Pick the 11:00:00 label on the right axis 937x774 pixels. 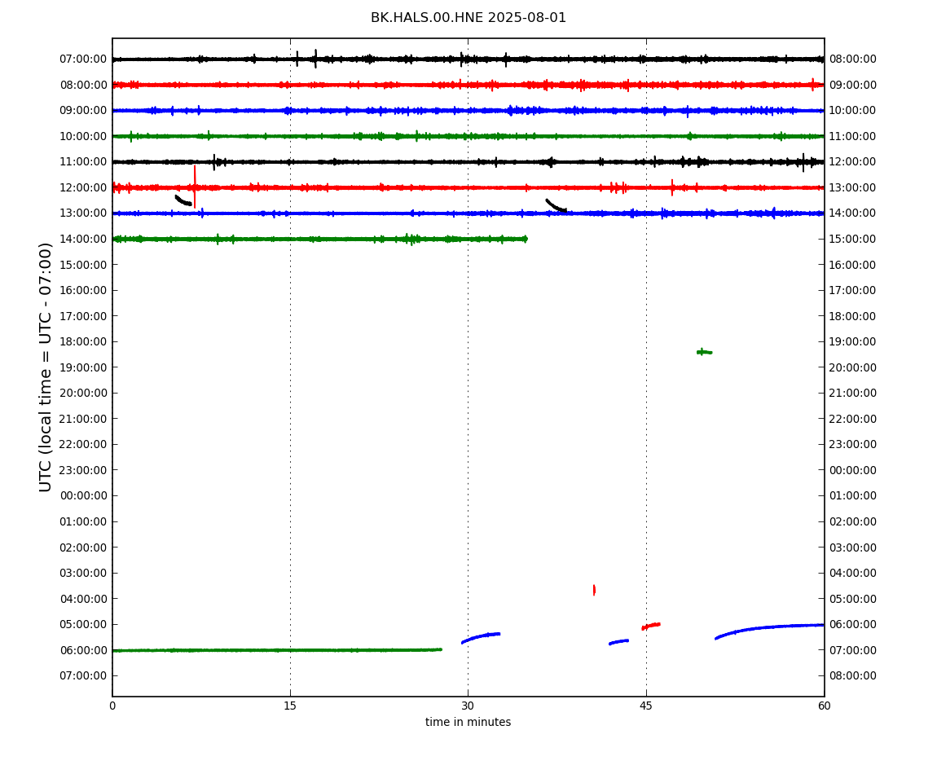coord(853,136)
